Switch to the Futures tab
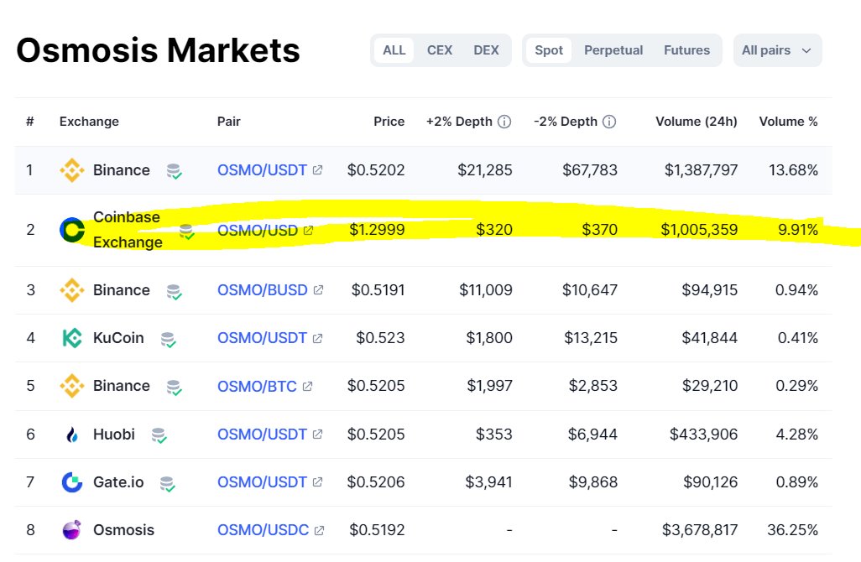The width and height of the screenshot is (861, 562). tap(686, 49)
